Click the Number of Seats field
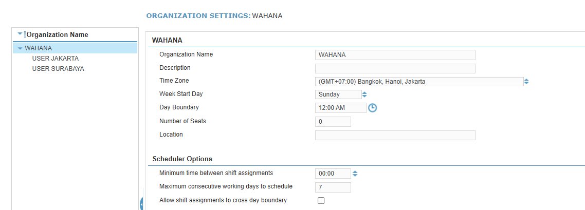The image size is (585, 210). tap(333, 122)
